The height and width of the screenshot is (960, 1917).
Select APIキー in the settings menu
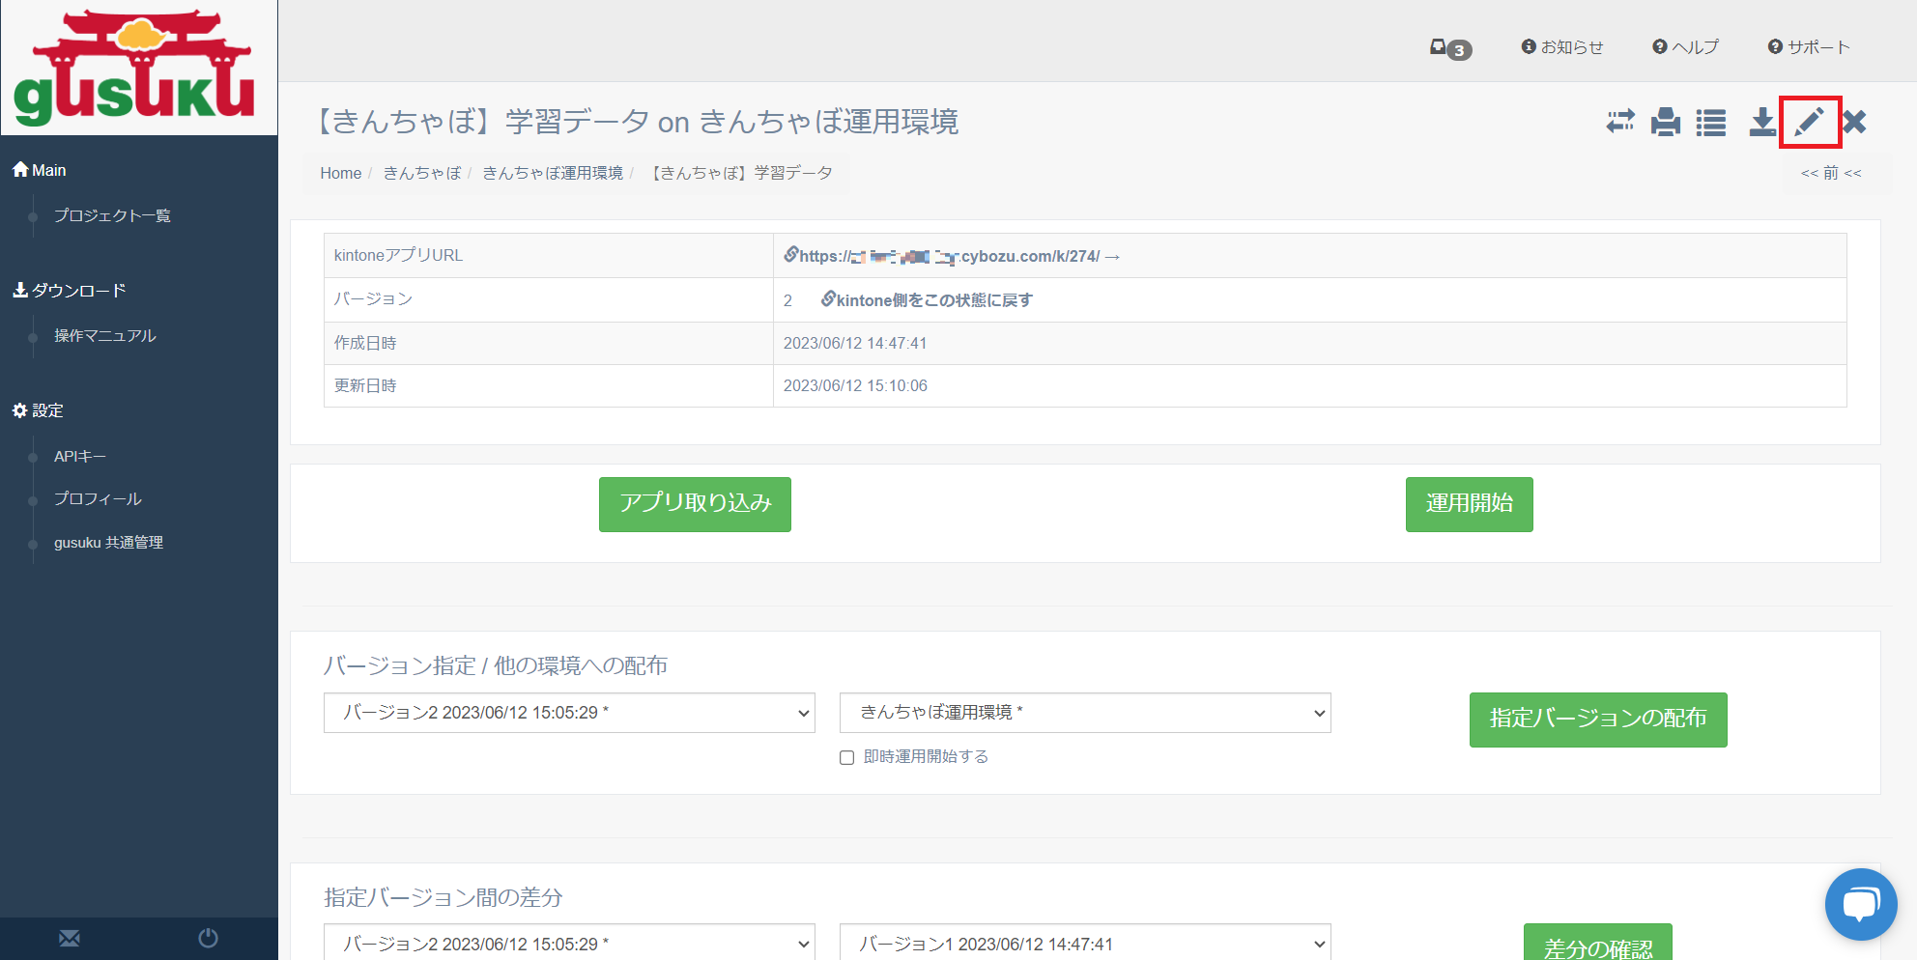pos(80,456)
